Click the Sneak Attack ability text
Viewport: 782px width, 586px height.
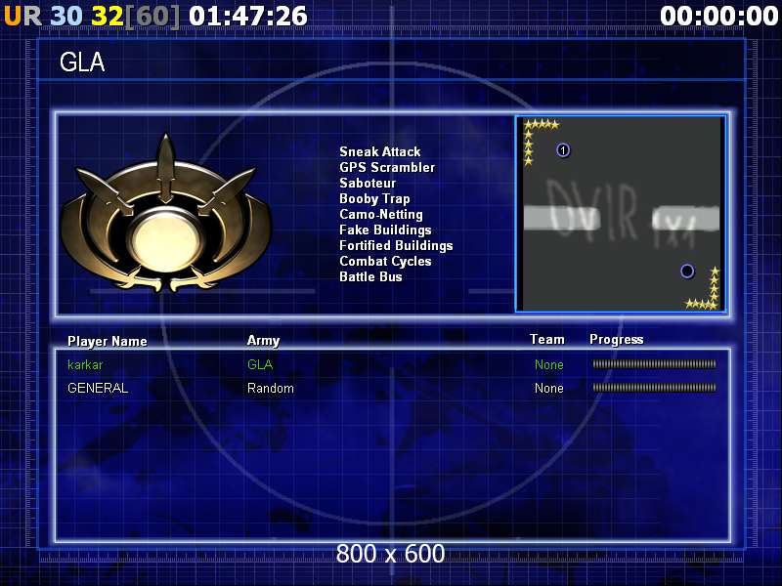(x=379, y=151)
